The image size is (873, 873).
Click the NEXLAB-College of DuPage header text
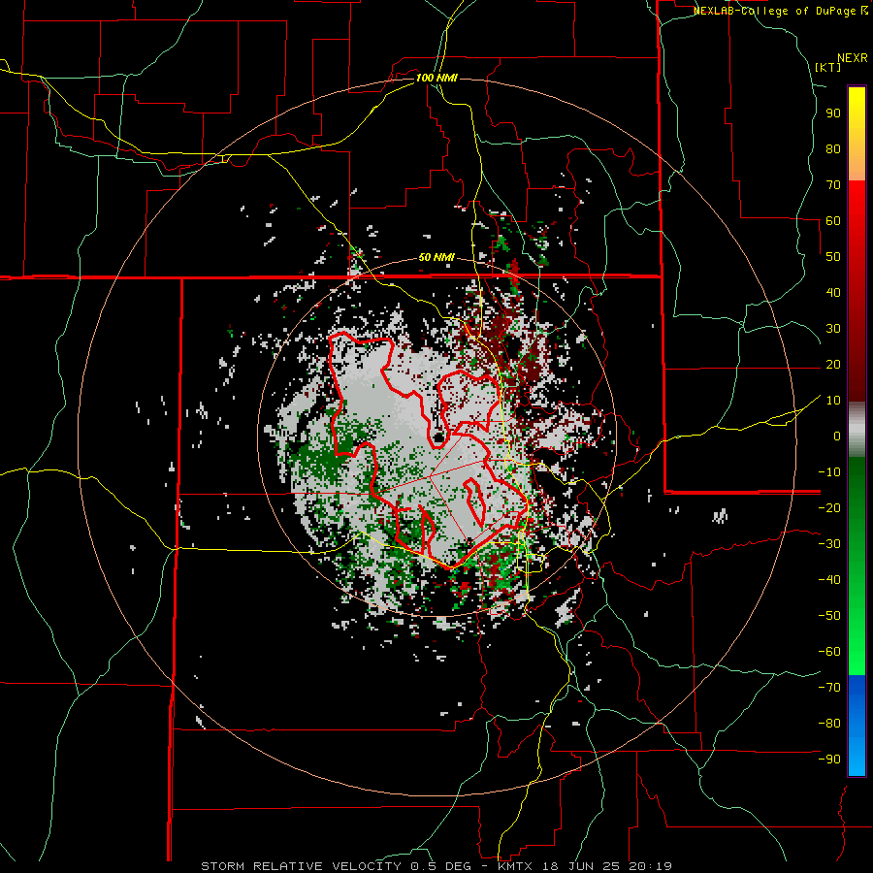(x=781, y=11)
